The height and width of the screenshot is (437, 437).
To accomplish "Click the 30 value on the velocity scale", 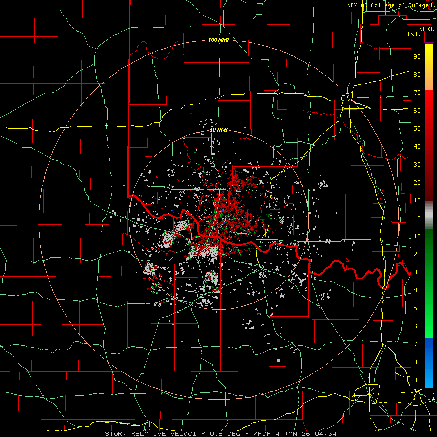I will 417,165.
